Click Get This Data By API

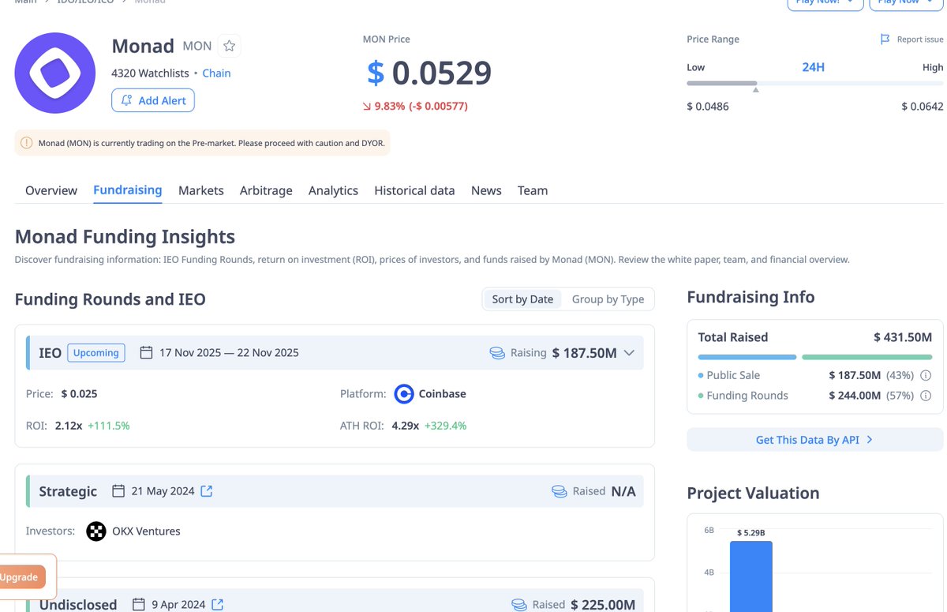(814, 440)
